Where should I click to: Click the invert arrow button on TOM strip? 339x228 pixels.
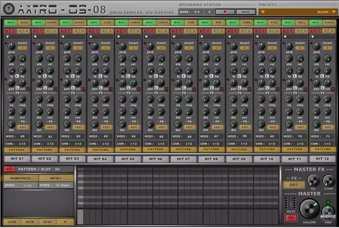point(189,48)
